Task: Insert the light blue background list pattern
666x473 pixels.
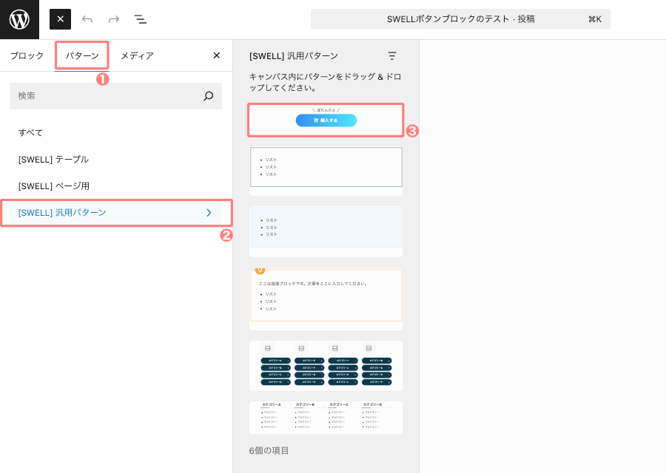Action: [x=326, y=231]
